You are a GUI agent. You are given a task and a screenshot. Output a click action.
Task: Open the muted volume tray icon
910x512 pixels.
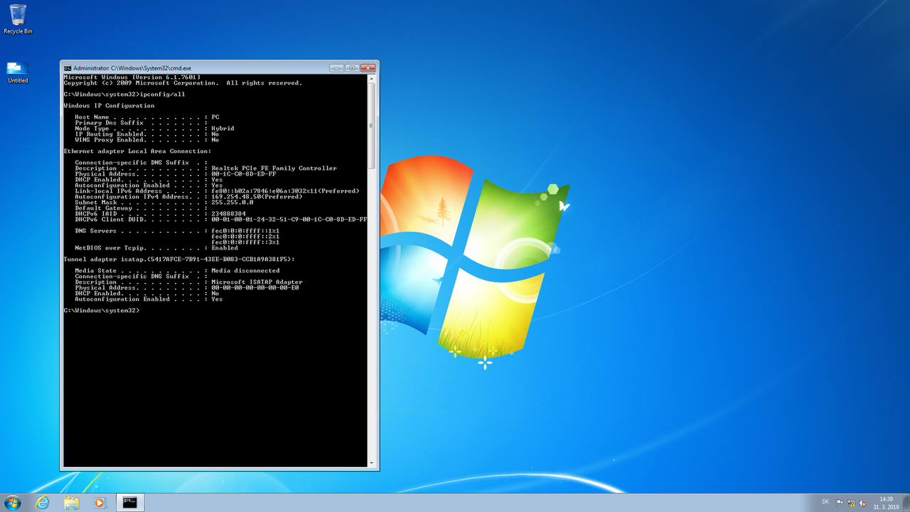click(x=862, y=502)
